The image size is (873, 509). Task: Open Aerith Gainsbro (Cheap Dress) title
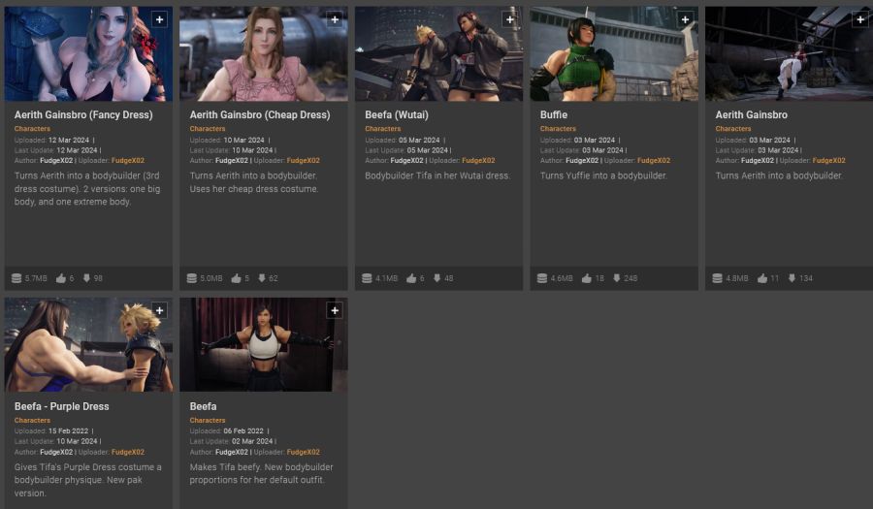point(260,115)
